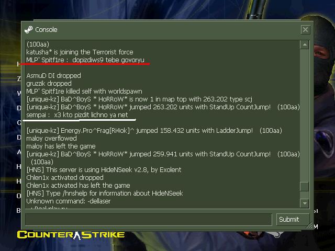Image resolution: width=335 pixels, height=251 pixels.
Task: Click the Steam icon in Console title
Action: coord(29,29)
